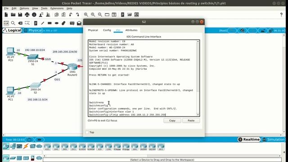This screenshot has height=162, width=288.
Task: Click Power Cycle Devices button
Action: coord(29,140)
